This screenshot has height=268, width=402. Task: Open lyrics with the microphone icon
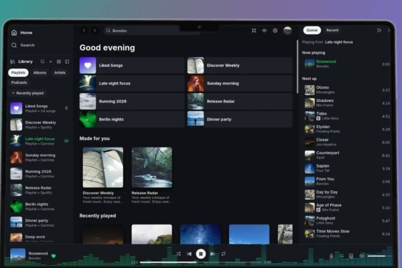[332, 256]
